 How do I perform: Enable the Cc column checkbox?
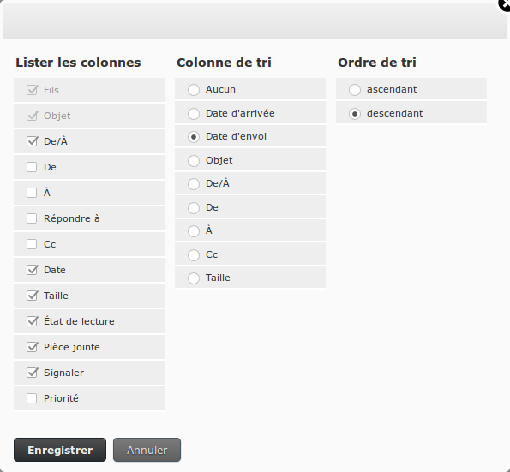pos(32,244)
